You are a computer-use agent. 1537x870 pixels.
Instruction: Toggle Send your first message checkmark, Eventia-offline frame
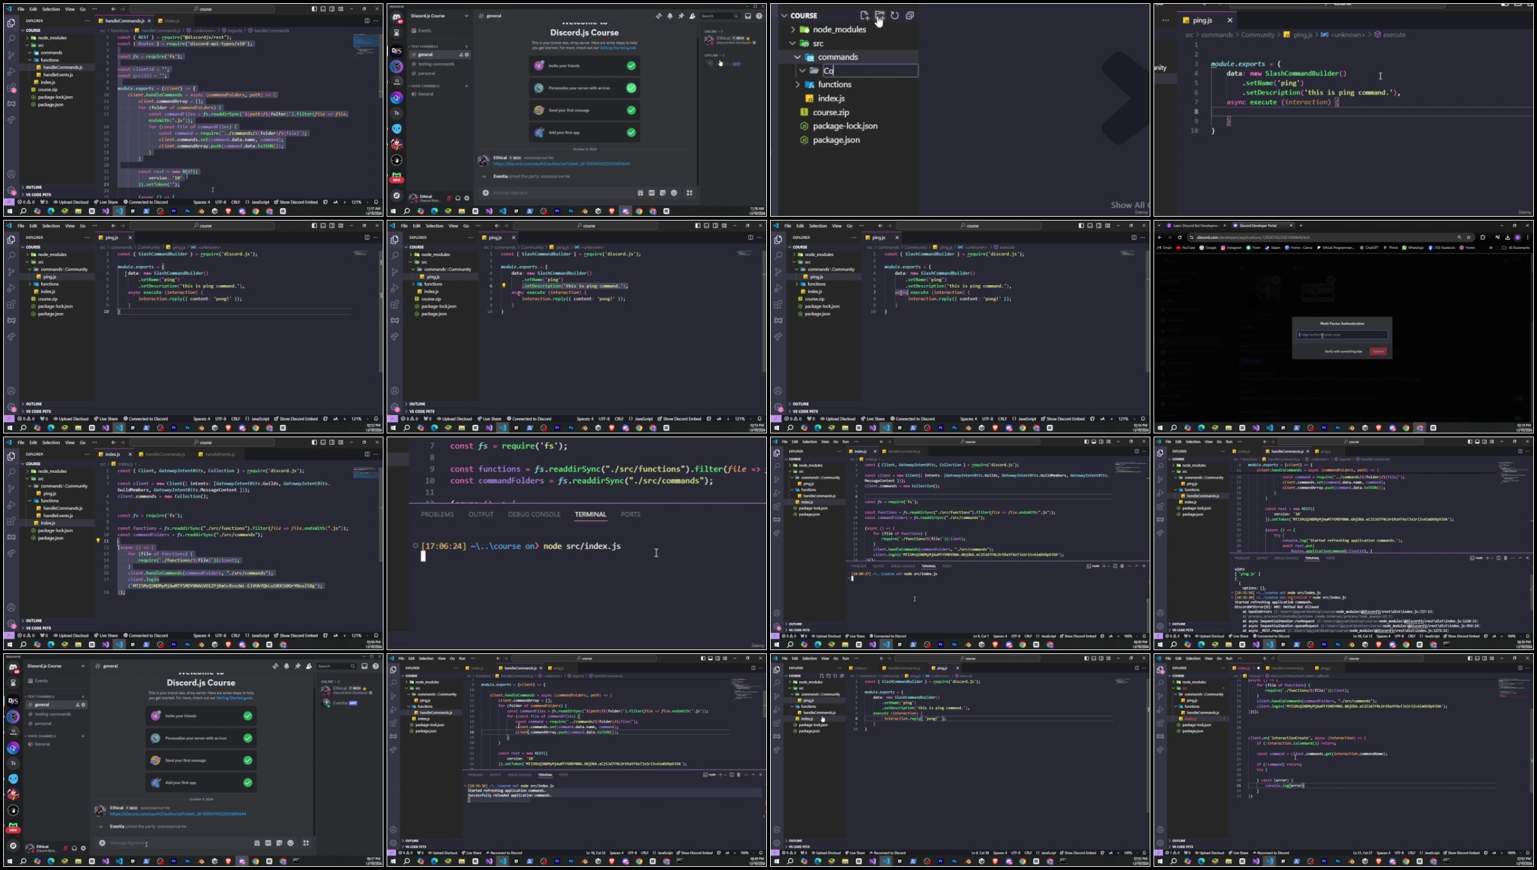point(631,110)
